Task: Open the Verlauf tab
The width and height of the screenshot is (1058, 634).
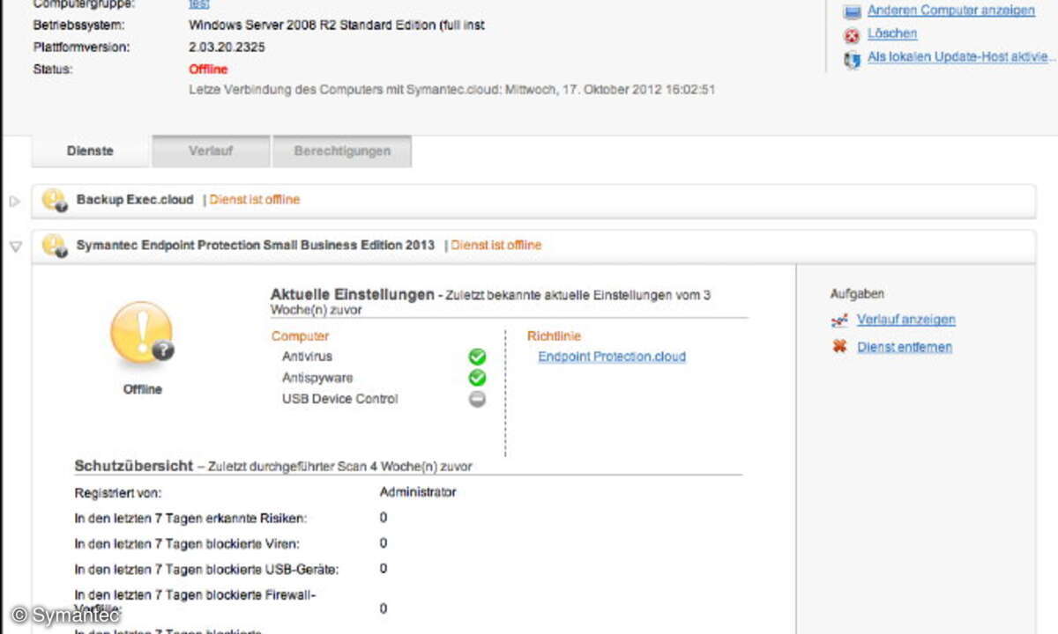Action: click(211, 151)
